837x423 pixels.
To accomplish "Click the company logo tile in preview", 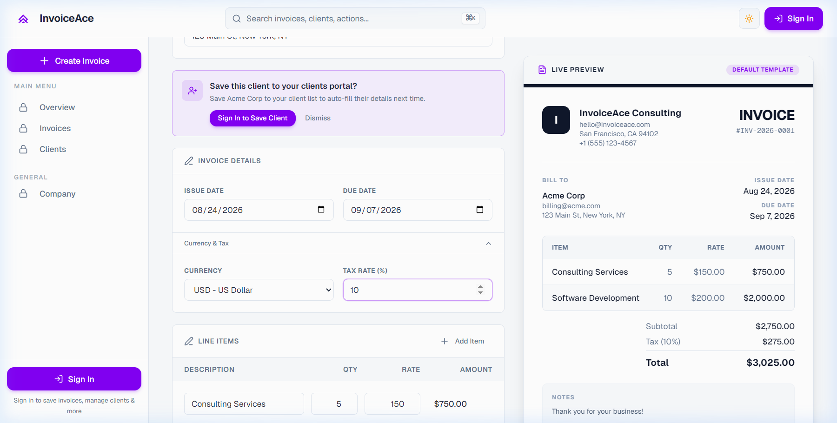I will 556,120.
